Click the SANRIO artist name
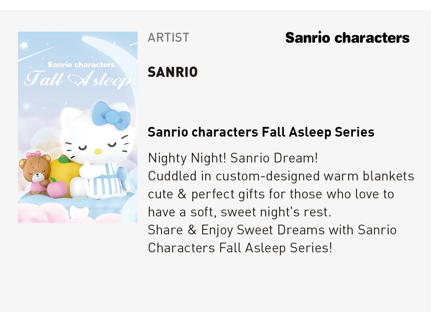The height and width of the screenshot is (312, 431). click(x=173, y=72)
